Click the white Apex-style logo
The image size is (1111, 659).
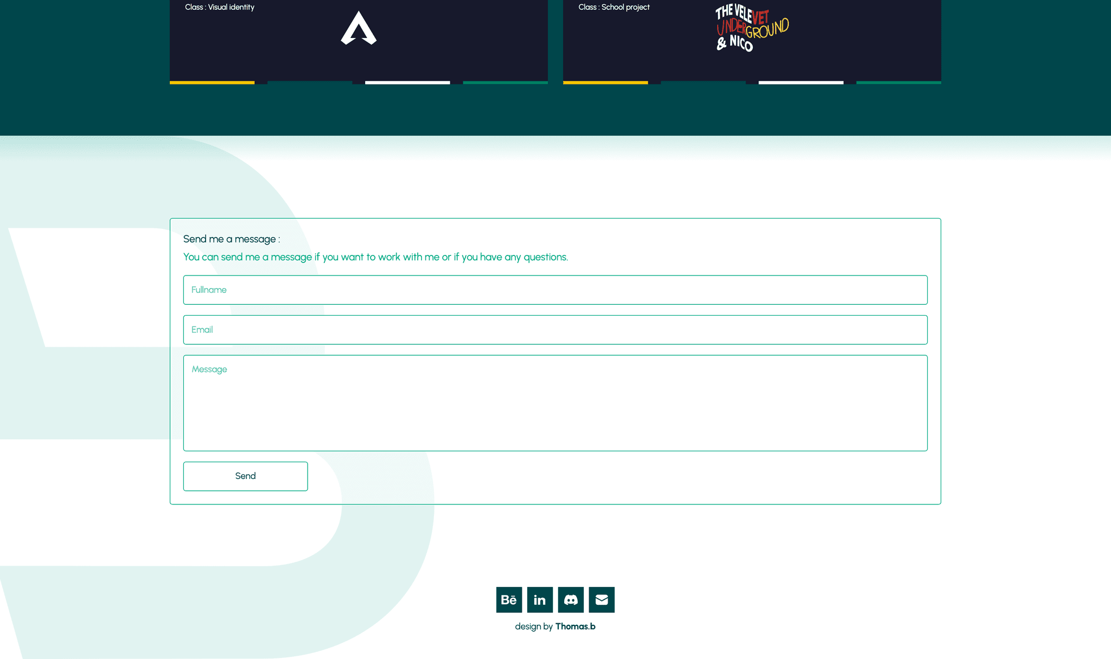click(359, 28)
